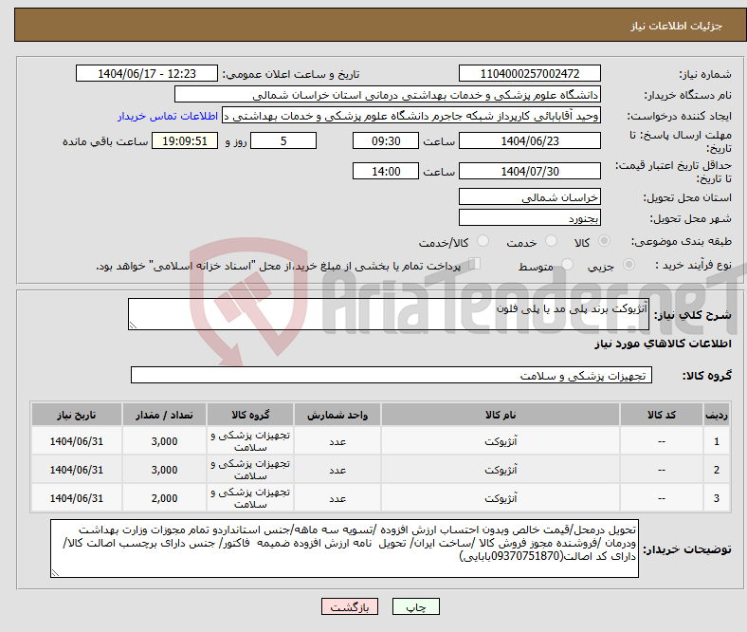747x632 pixels.
Task: Click the تعداد / مقدار column header
Action: 164,415
